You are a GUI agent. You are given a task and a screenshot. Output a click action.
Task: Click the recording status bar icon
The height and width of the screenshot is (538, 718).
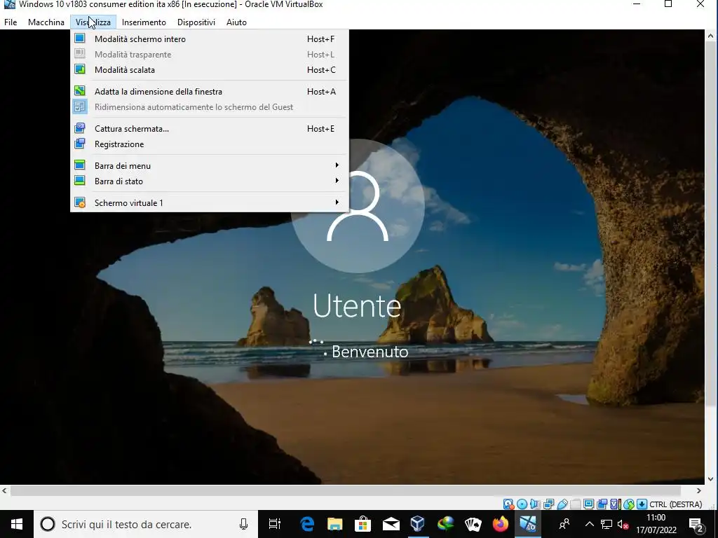click(x=602, y=504)
